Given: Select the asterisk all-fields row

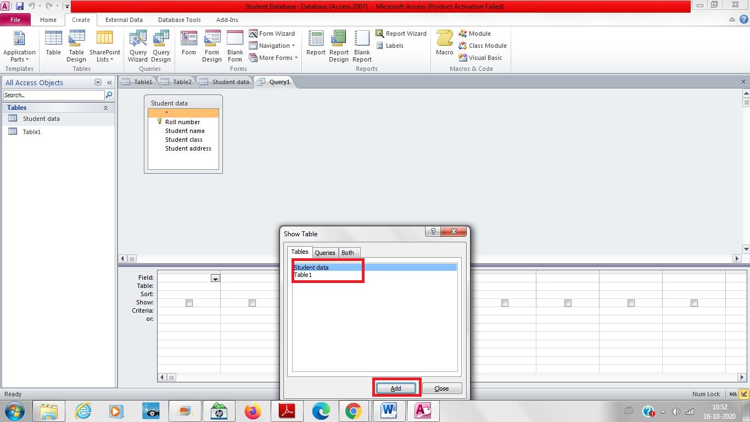Looking at the screenshot, I should click(183, 113).
